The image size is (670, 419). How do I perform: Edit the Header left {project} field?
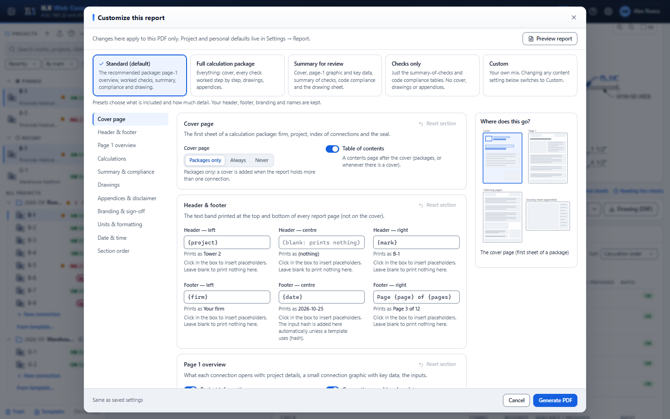227,243
